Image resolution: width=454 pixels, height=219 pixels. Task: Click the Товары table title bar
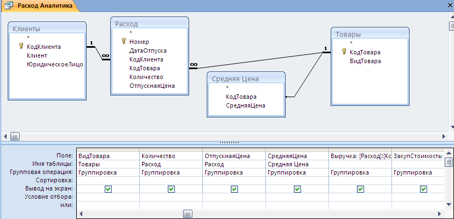pyautogui.click(x=370, y=34)
